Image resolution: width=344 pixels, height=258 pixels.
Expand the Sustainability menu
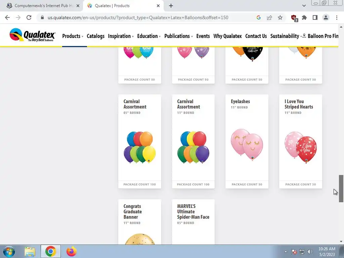(286, 36)
